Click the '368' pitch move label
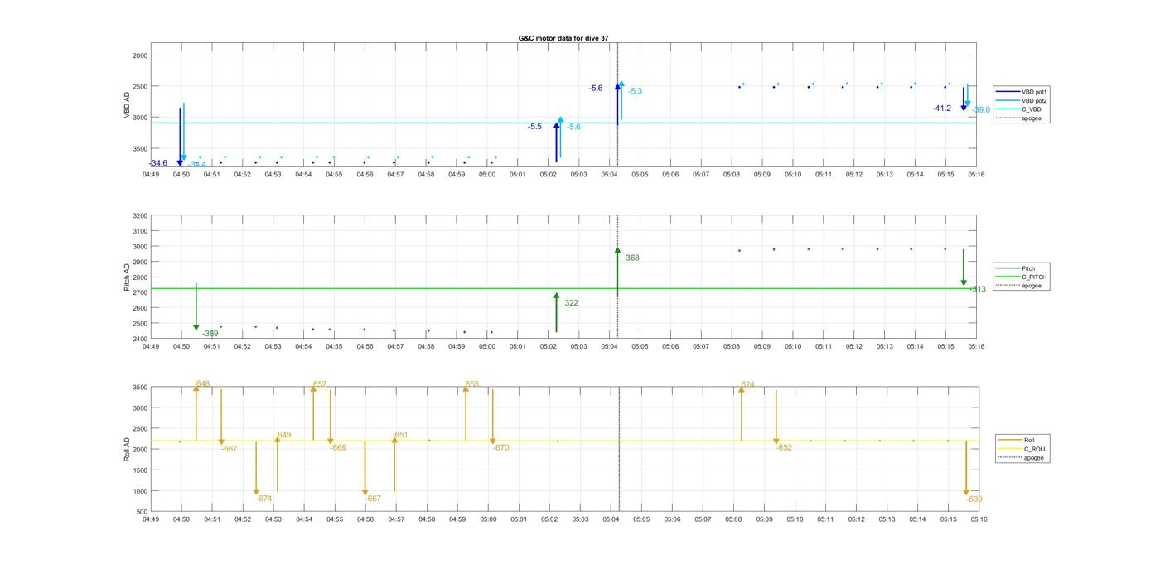The height and width of the screenshot is (574, 1160). (x=632, y=258)
